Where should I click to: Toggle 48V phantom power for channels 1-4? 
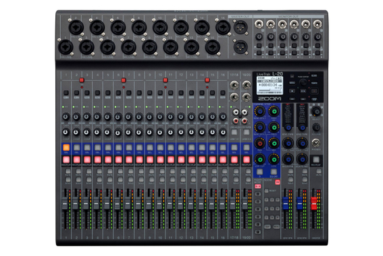[82, 80]
